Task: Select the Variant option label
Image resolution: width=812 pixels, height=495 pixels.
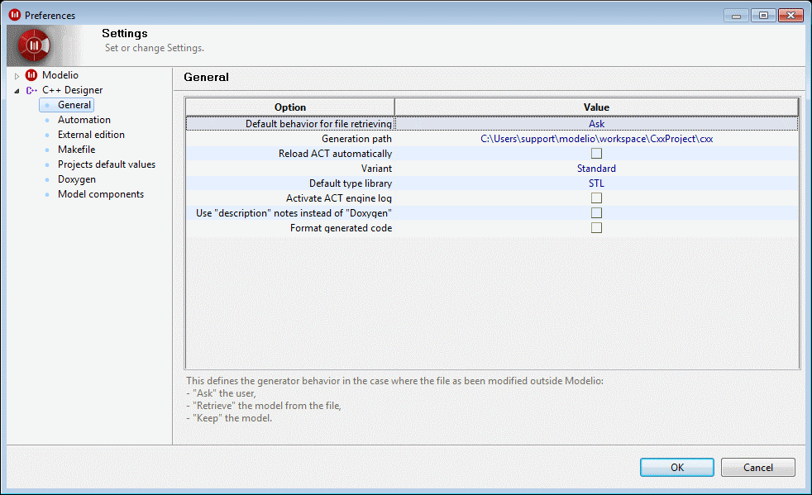Action: coord(376,169)
